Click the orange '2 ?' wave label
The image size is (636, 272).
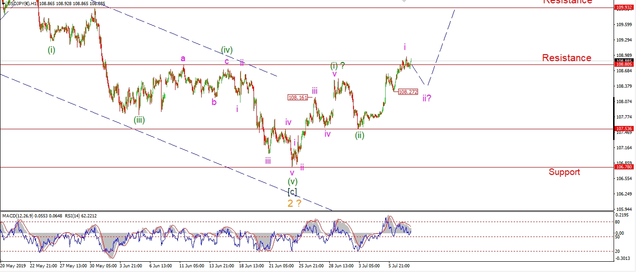tap(294, 203)
